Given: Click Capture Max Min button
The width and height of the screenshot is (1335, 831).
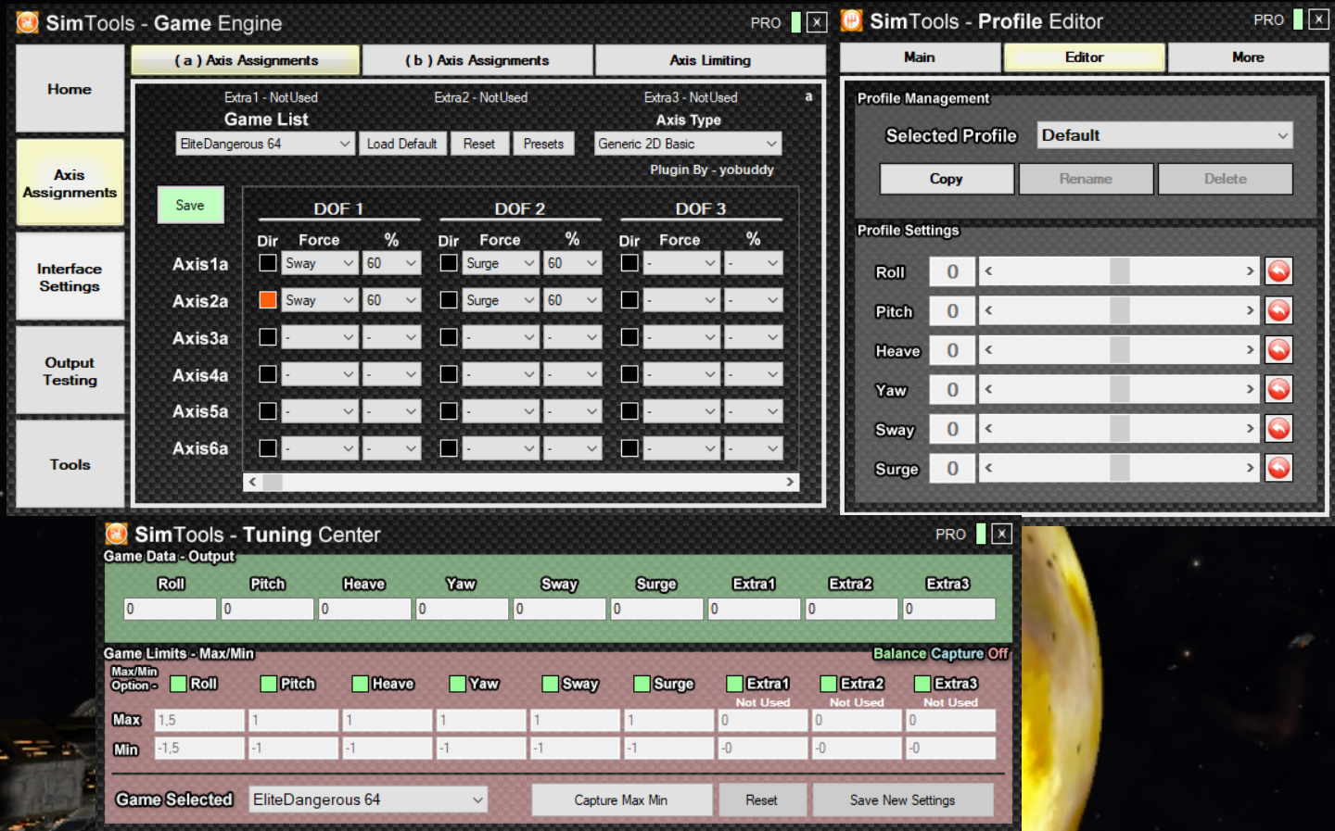Looking at the screenshot, I should pos(621,800).
